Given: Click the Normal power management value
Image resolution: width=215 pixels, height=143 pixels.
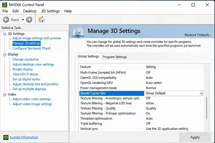Looking at the screenshot, I should coord(151,88).
